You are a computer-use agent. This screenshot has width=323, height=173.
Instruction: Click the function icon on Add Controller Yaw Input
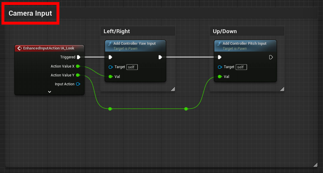tap(110, 44)
